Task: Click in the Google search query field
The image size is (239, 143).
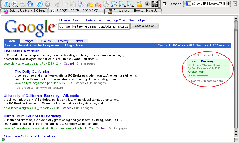Action: [94, 26]
